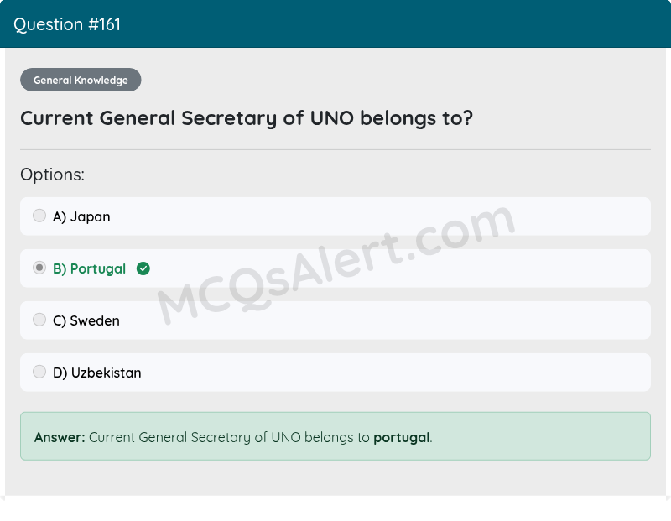The width and height of the screenshot is (671, 521).
Task: Click the Answer: bold label
Action: (x=54, y=437)
